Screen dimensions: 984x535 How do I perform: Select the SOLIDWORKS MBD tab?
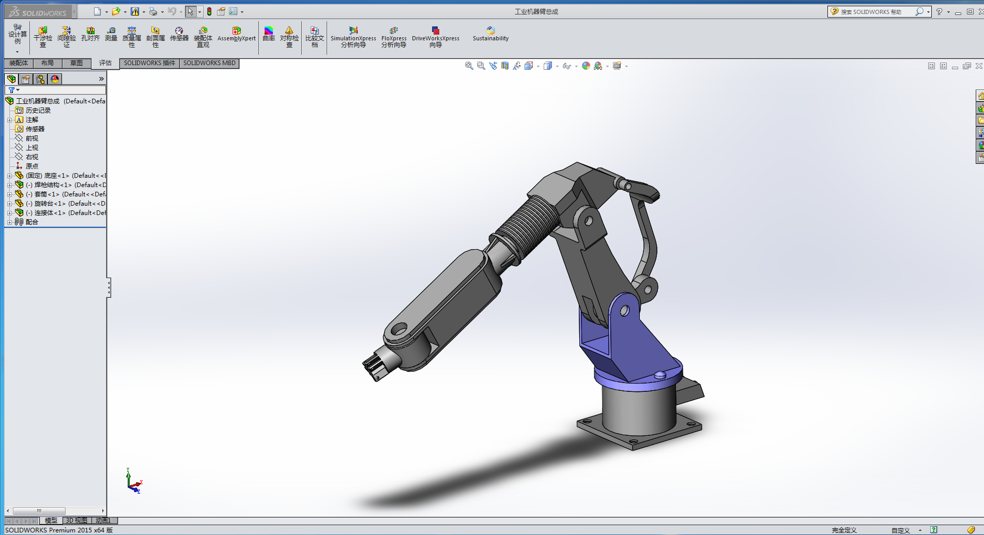[209, 63]
